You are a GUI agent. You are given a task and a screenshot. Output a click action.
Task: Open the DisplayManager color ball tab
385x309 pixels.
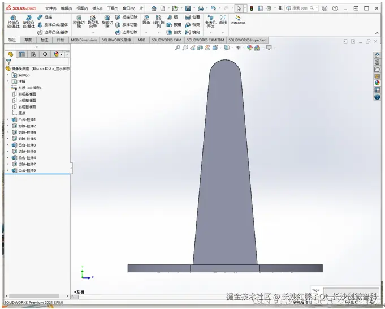pyautogui.click(x=56, y=54)
